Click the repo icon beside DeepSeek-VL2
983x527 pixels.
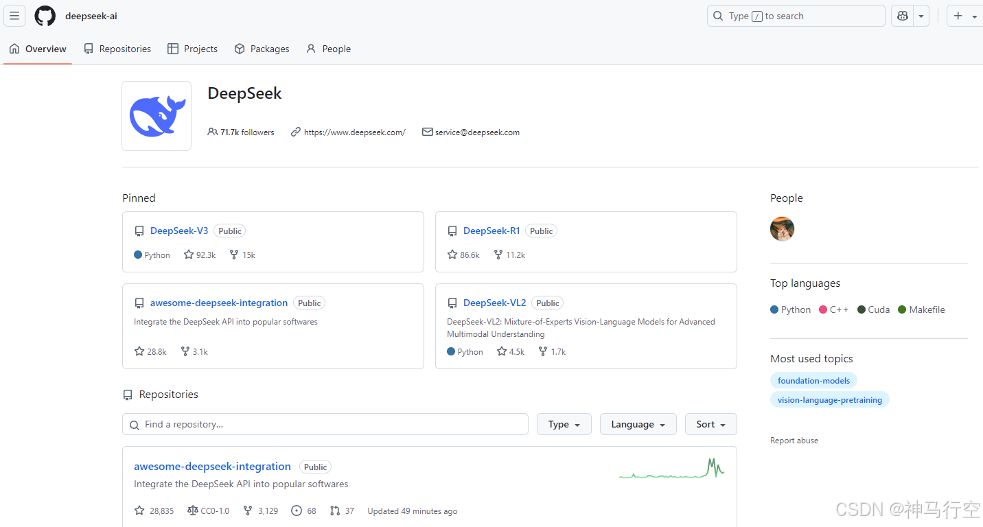click(x=452, y=303)
